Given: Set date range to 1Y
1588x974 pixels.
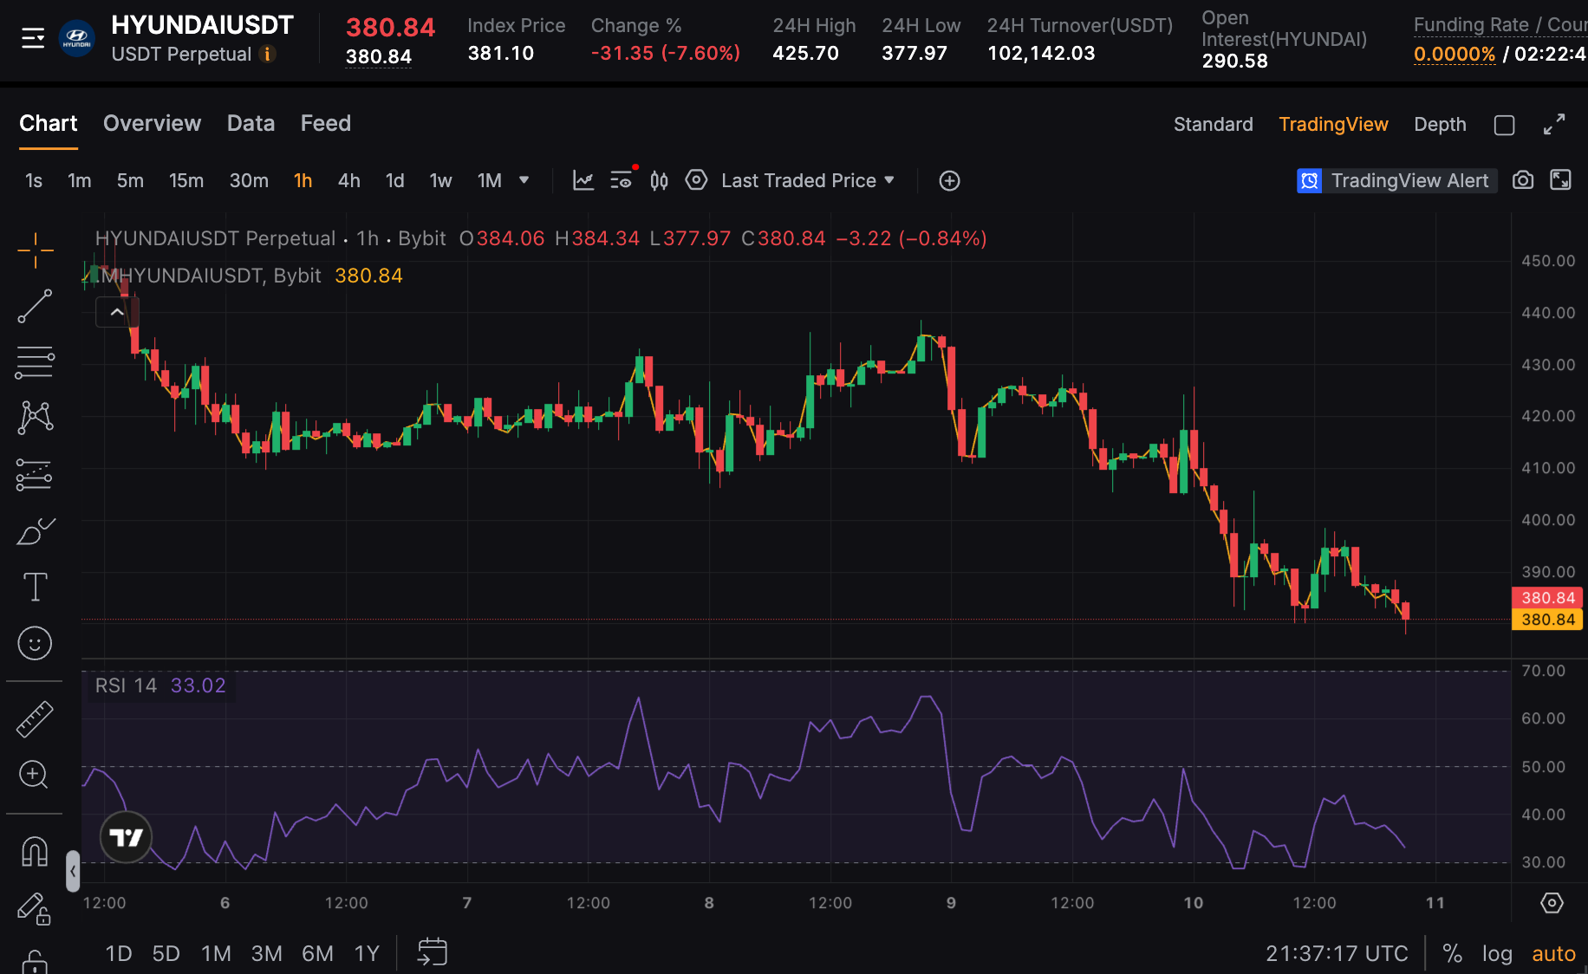Looking at the screenshot, I should click(367, 954).
